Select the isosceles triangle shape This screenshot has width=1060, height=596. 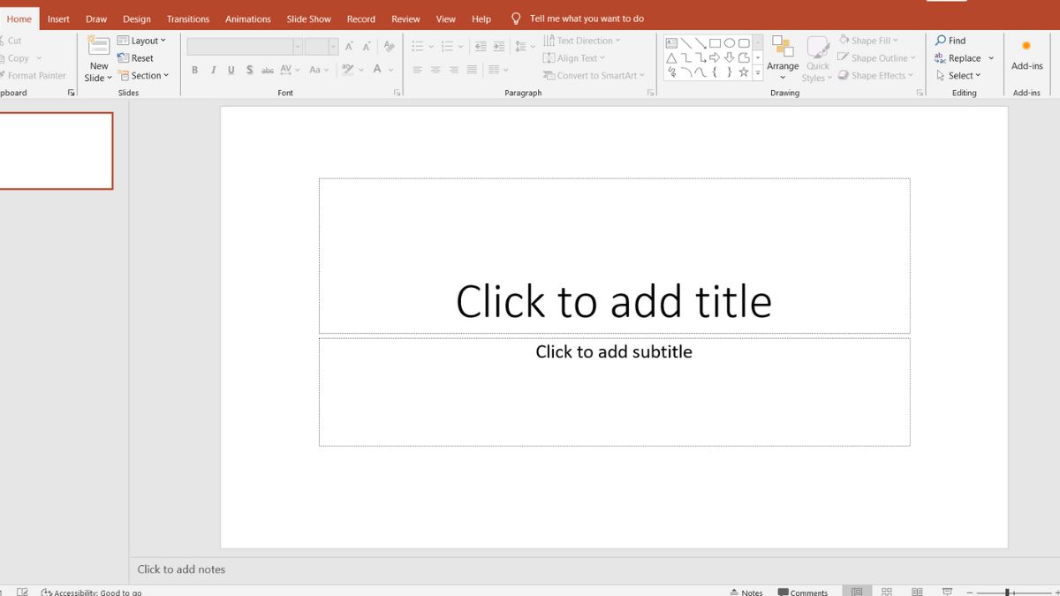671,57
